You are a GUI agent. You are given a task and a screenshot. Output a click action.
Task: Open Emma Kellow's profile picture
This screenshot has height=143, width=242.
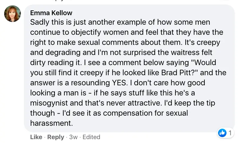(13, 14)
